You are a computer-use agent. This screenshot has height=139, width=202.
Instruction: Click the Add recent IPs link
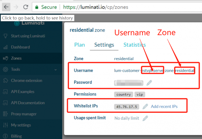point(164,106)
